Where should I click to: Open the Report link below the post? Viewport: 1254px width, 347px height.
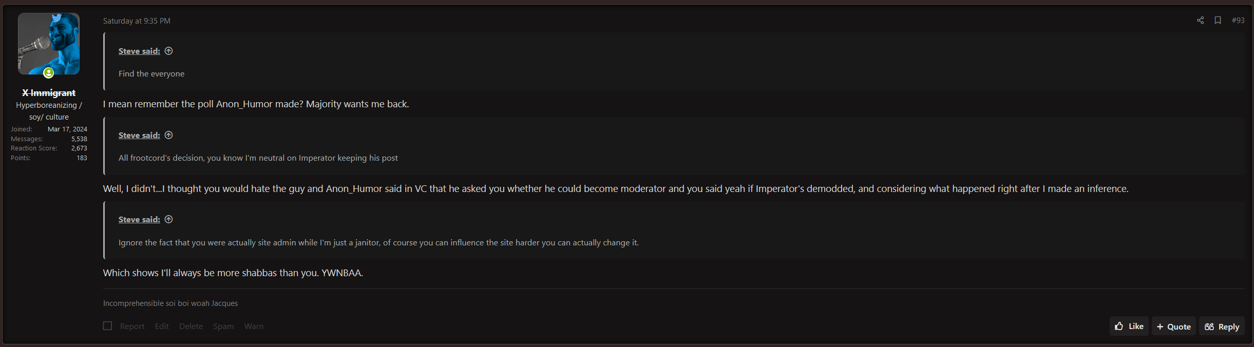[x=132, y=326]
